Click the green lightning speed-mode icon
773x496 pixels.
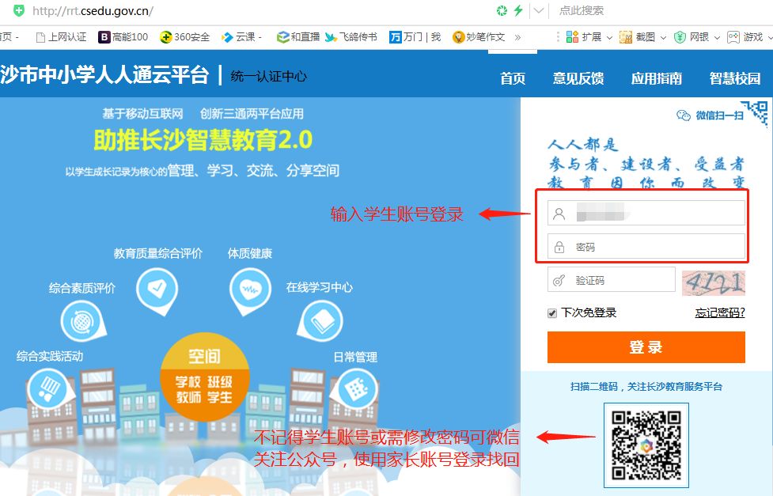coord(518,10)
